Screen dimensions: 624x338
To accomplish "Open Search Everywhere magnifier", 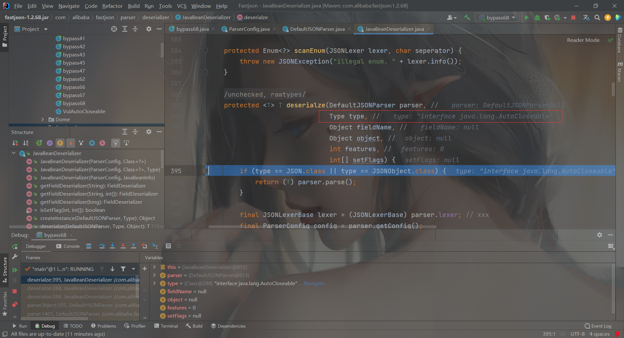I will click(597, 18).
